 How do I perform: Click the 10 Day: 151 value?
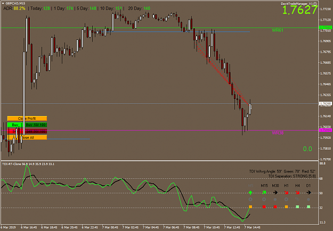click(111, 9)
